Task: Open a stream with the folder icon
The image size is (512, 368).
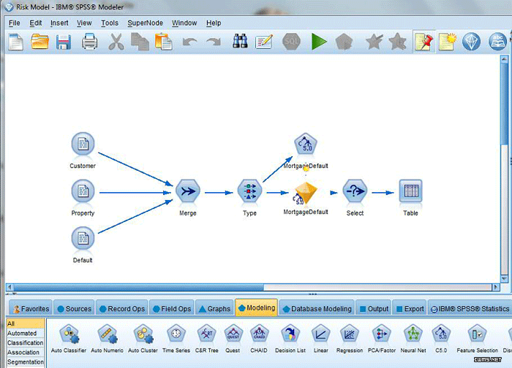Action: (39, 42)
